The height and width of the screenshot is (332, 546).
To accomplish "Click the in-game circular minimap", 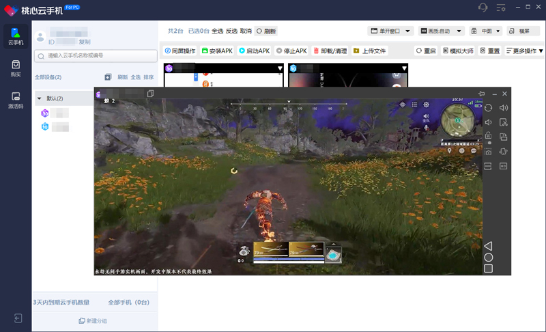I will click(x=457, y=121).
